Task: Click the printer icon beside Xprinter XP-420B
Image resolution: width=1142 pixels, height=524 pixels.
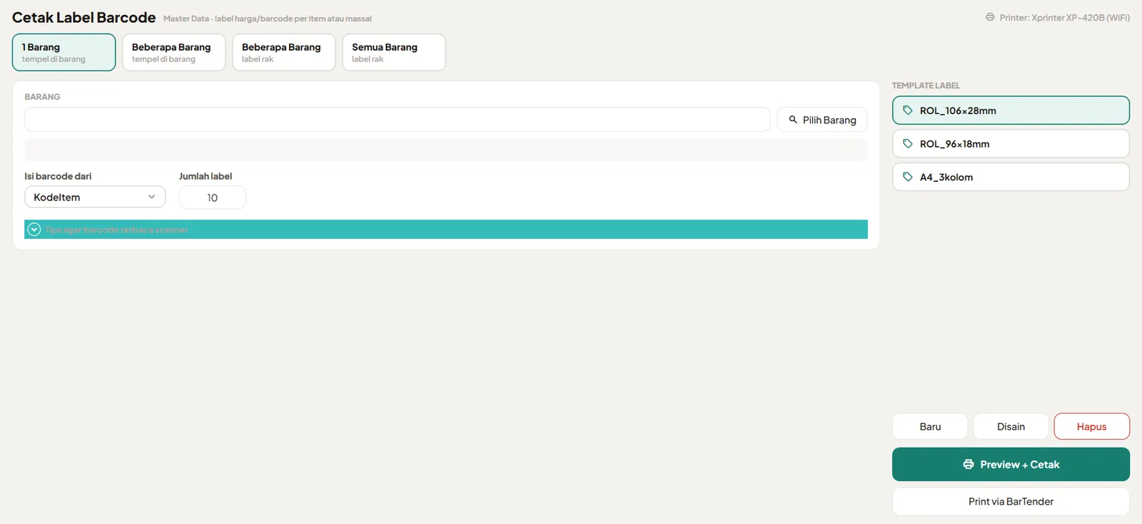Action: point(990,17)
